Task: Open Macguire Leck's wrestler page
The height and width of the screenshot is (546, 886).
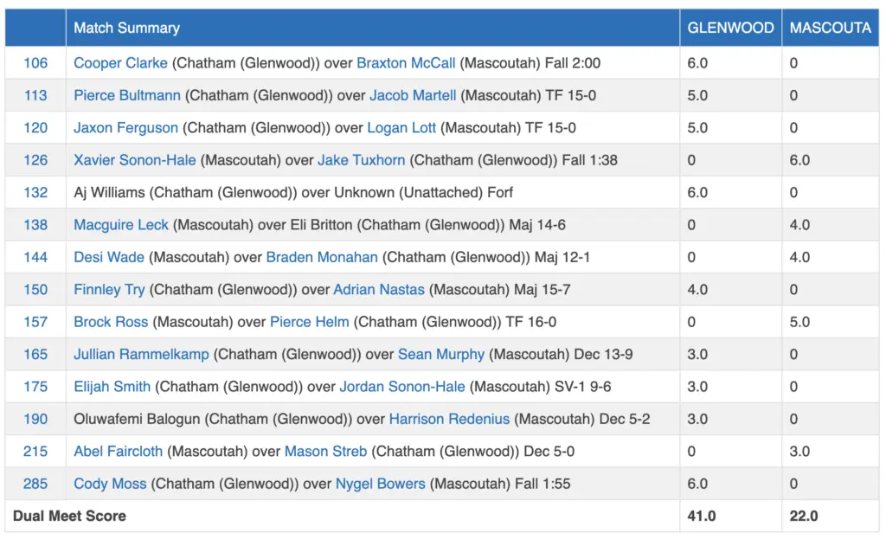Action: click(121, 225)
